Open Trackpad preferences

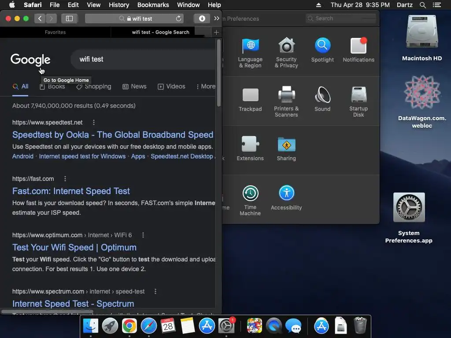pos(250,100)
